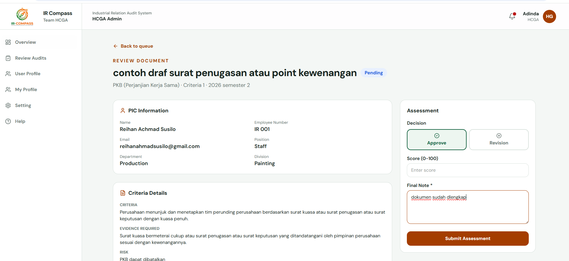Click the Pending status badge
The image size is (569, 261).
[374, 73]
